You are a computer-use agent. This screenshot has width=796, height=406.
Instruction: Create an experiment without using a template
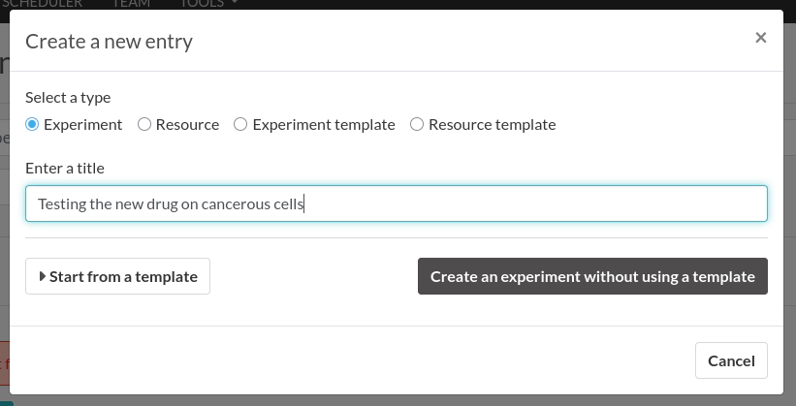pyautogui.click(x=592, y=276)
